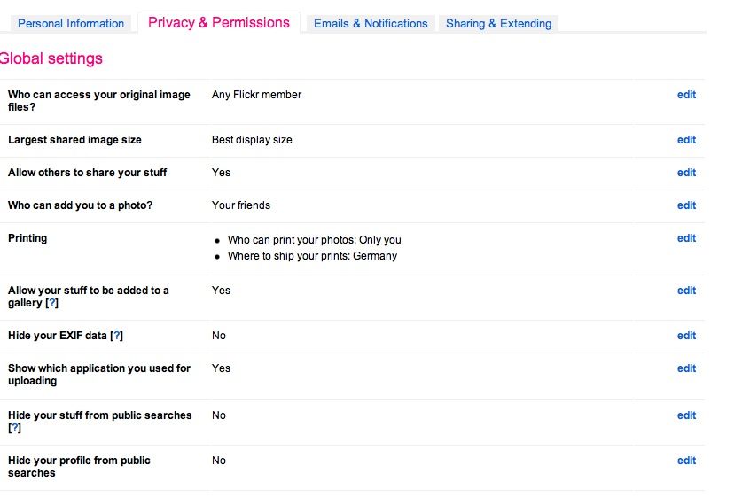This screenshot has width=742, height=496.
Task: Open the EXIF data help question mark
Action: 116,337
